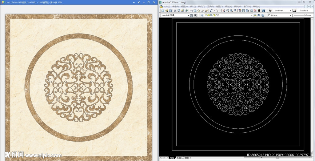Expand the AutoCAD 经典 workspace dropdown
Image resolution: width=315 pixels, height=161 pixels.
point(188,15)
